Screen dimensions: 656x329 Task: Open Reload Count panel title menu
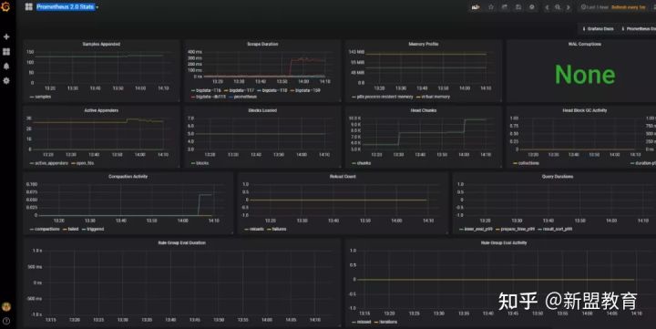point(343,177)
